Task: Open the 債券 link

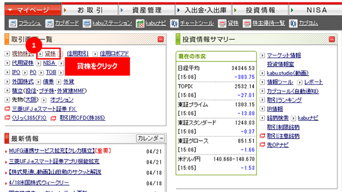Action: point(48,81)
